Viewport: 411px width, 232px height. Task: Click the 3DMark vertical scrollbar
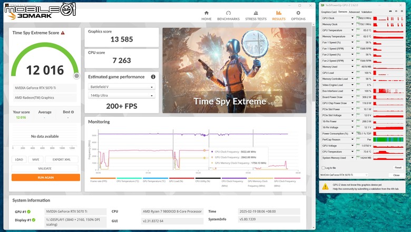coord(314,63)
